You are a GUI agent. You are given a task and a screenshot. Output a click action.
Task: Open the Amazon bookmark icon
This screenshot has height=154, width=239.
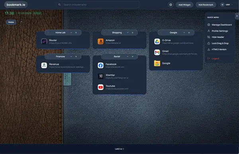tap(101, 41)
